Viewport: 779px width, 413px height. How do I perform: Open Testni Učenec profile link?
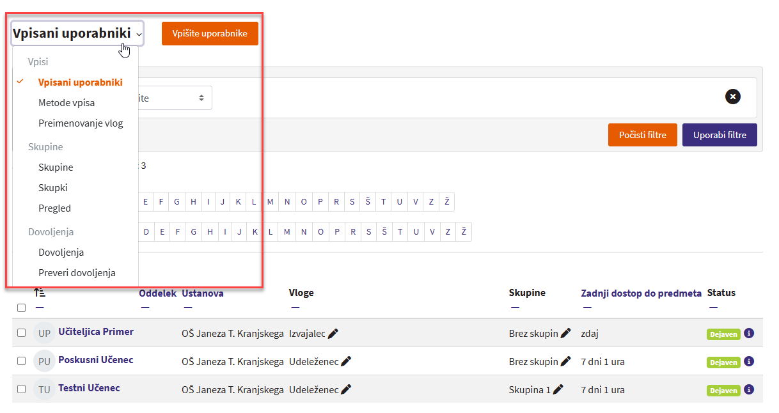pyautogui.click(x=89, y=388)
